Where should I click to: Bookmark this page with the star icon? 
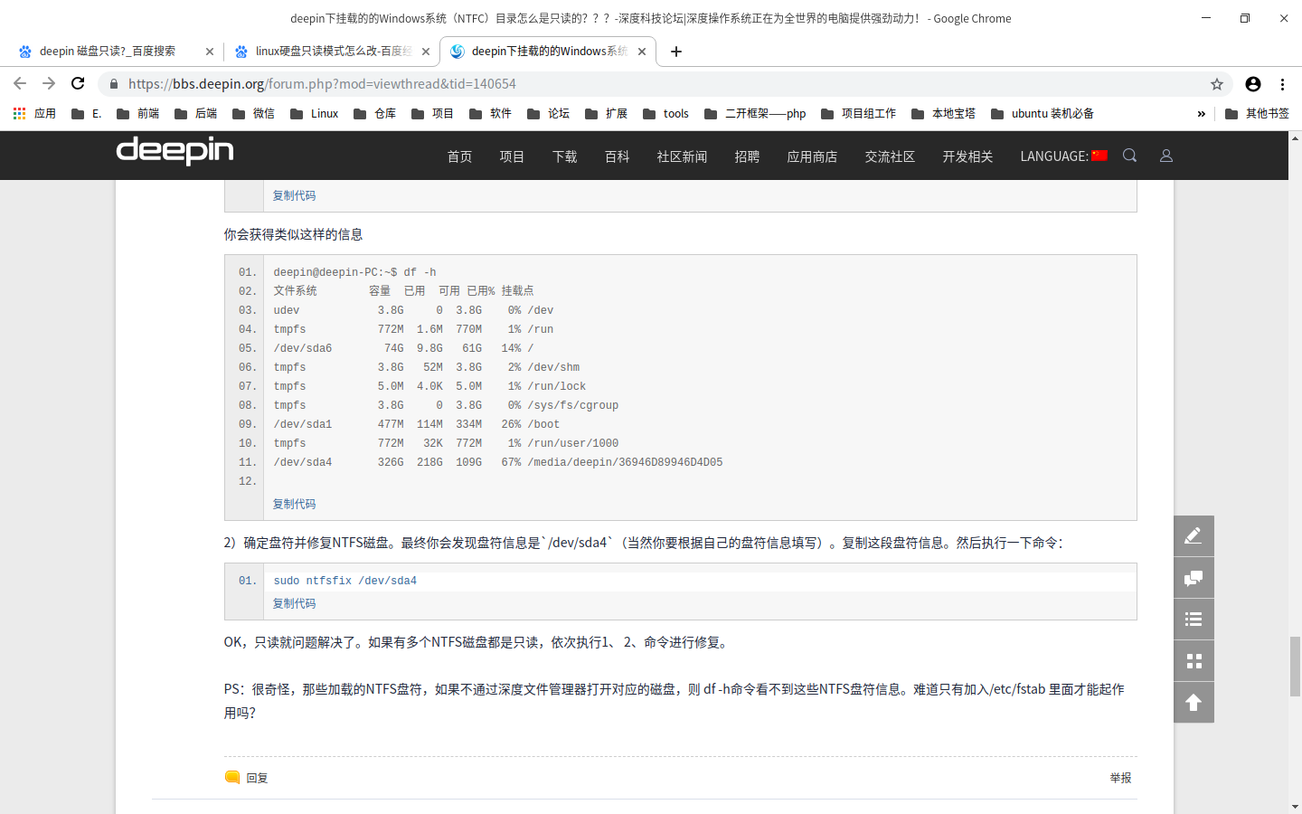tap(1217, 84)
